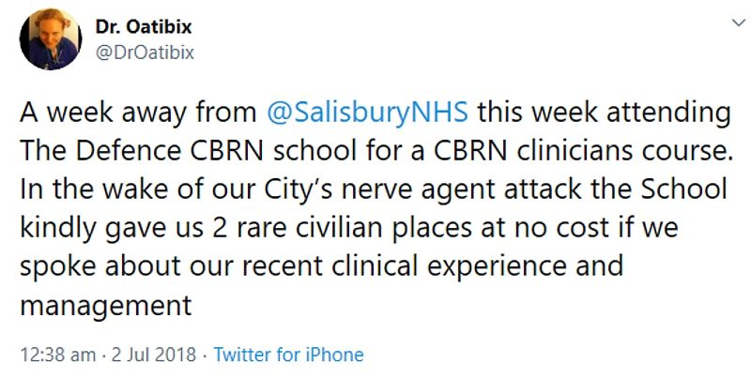Viewport: 751px width, 378px height.
Task: Open Dr. Oatibix's round profile picture
Action: tap(51, 39)
